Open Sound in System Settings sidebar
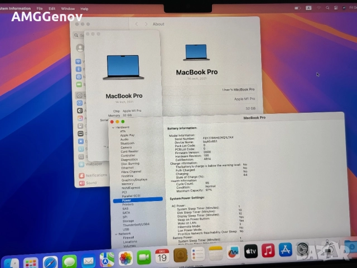The width and height of the screenshot is (357, 268). pos(88,183)
